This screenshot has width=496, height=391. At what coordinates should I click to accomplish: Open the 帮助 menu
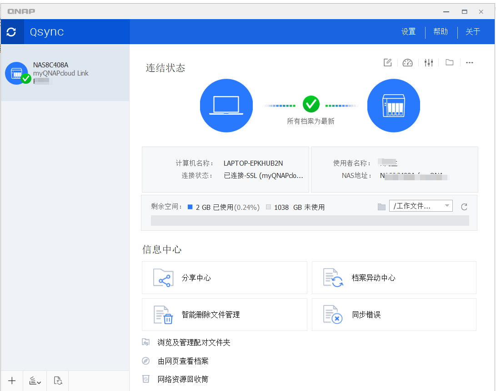point(440,31)
